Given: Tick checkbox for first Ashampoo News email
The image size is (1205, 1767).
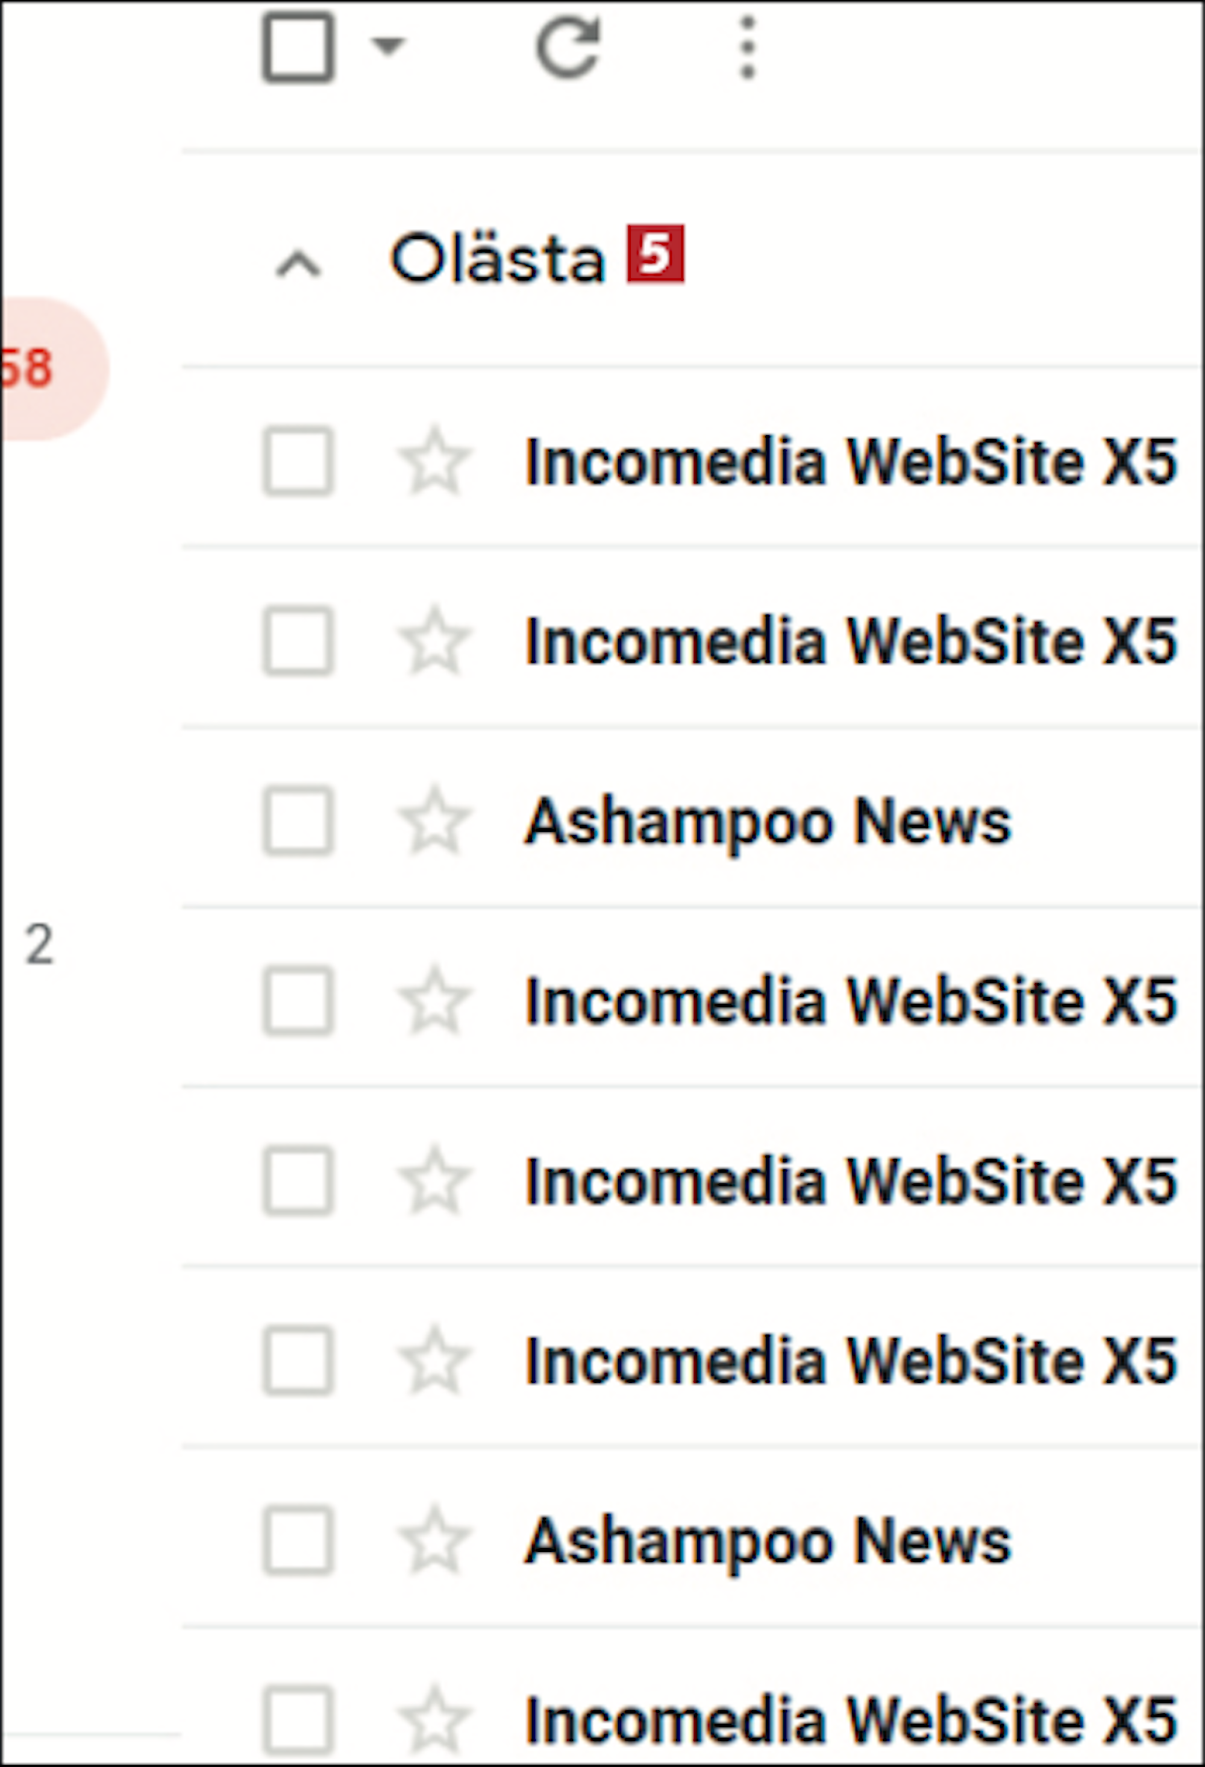Looking at the screenshot, I should (x=298, y=821).
